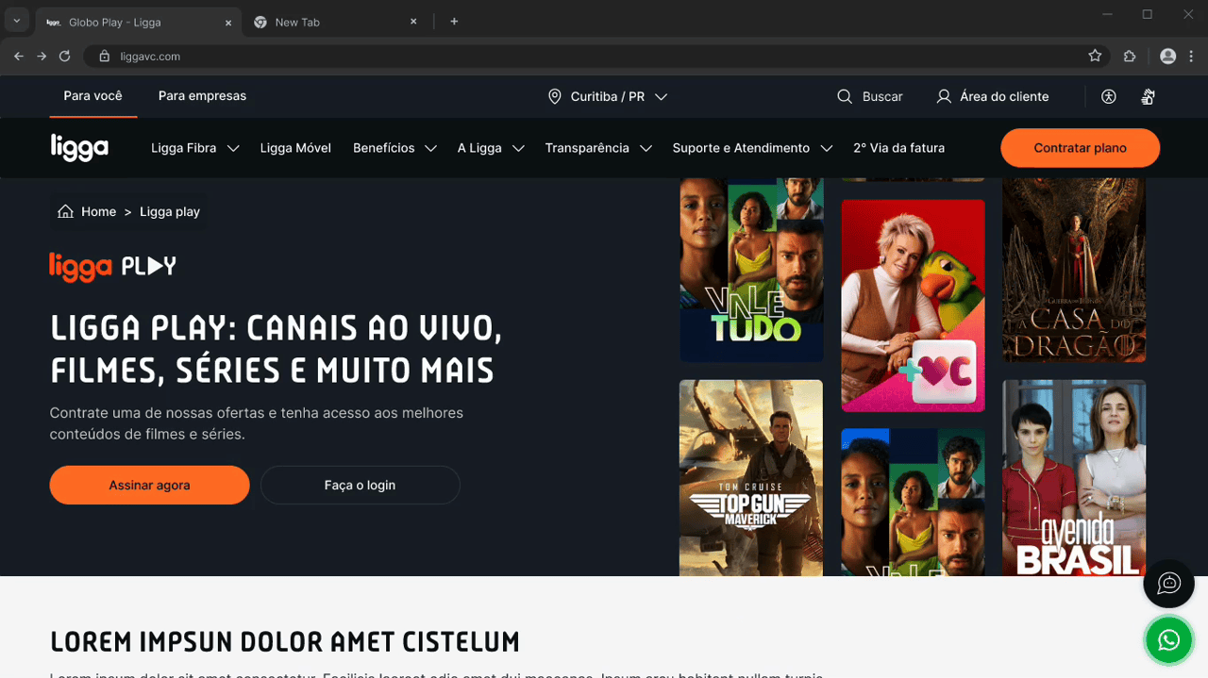Open the chatbot assistant bubble
The width and height of the screenshot is (1208, 678).
click(x=1169, y=583)
